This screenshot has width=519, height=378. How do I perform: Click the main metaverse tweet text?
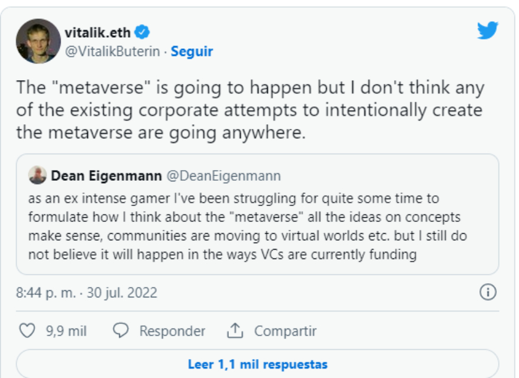coord(249,110)
